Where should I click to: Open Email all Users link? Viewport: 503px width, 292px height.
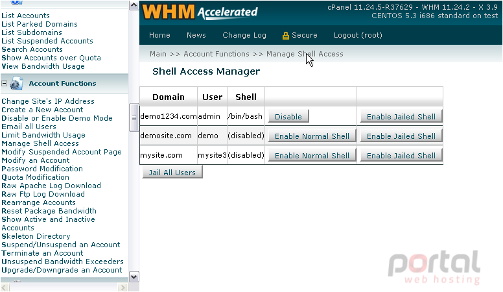click(29, 127)
